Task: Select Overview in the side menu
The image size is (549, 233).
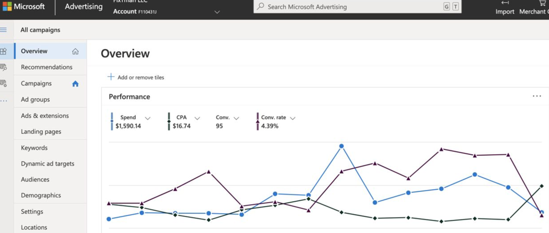Action: tap(50, 51)
